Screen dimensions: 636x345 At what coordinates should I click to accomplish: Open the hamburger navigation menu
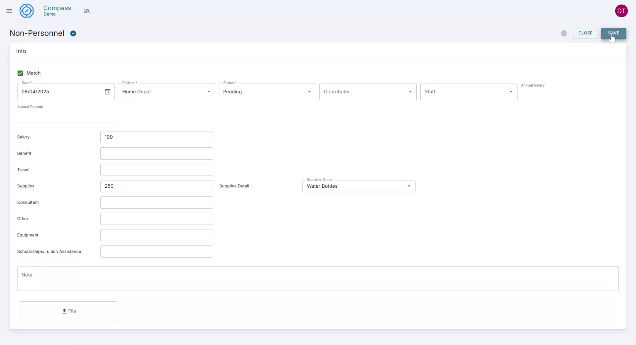tap(9, 11)
